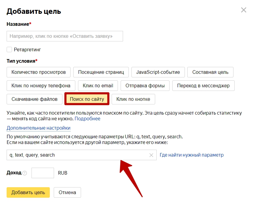Select JavaScript-событие condition type
253x204 pixels.
pyautogui.click(x=158, y=72)
